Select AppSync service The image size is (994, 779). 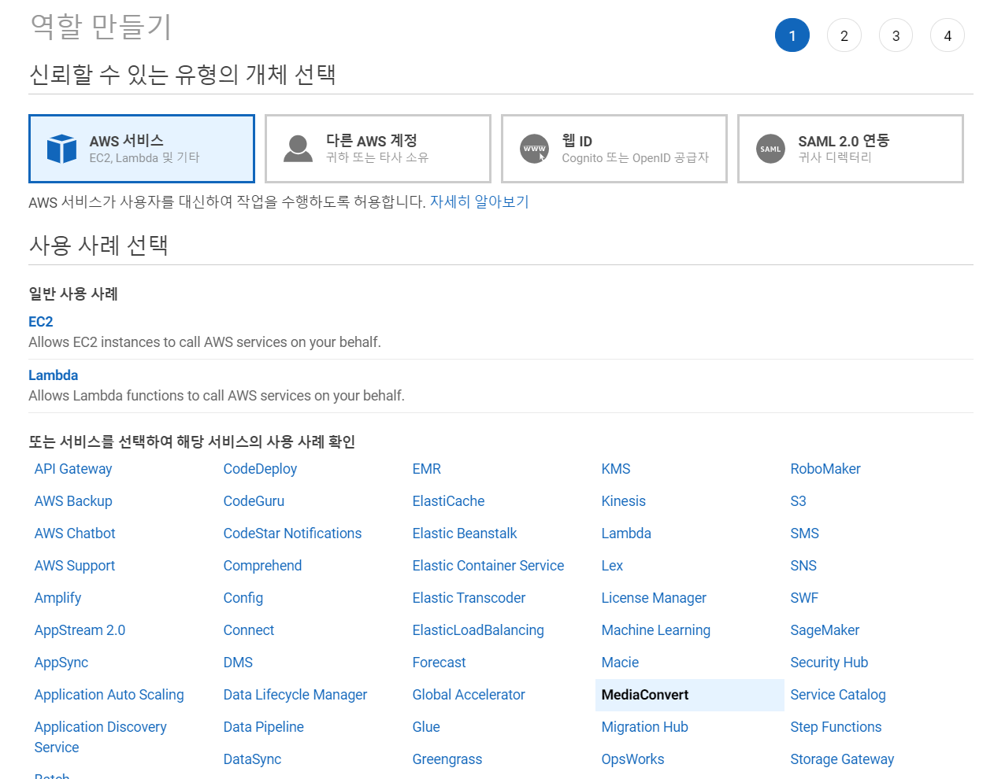pyautogui.click(x=61, y=663)
